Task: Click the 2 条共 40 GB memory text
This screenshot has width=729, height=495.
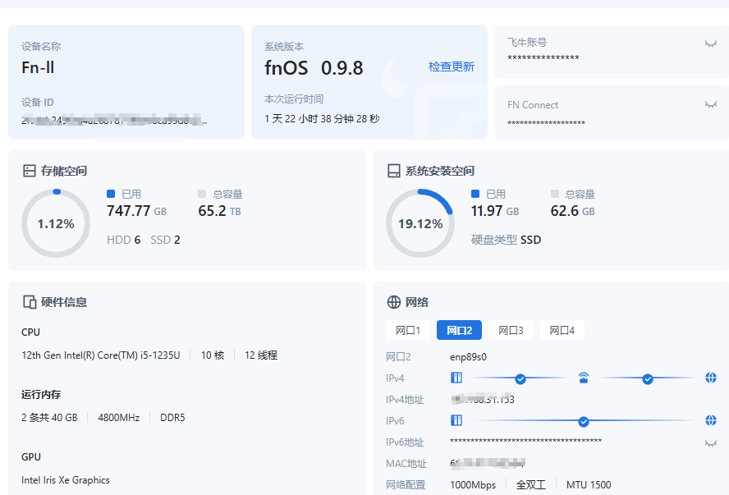Action: click(x=49, y=417)
